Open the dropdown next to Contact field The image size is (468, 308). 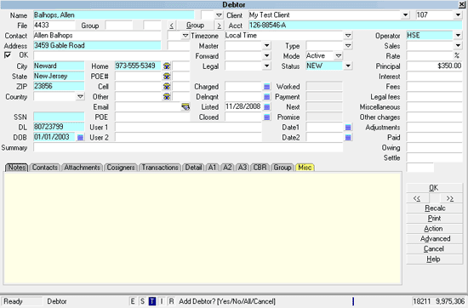185,36
